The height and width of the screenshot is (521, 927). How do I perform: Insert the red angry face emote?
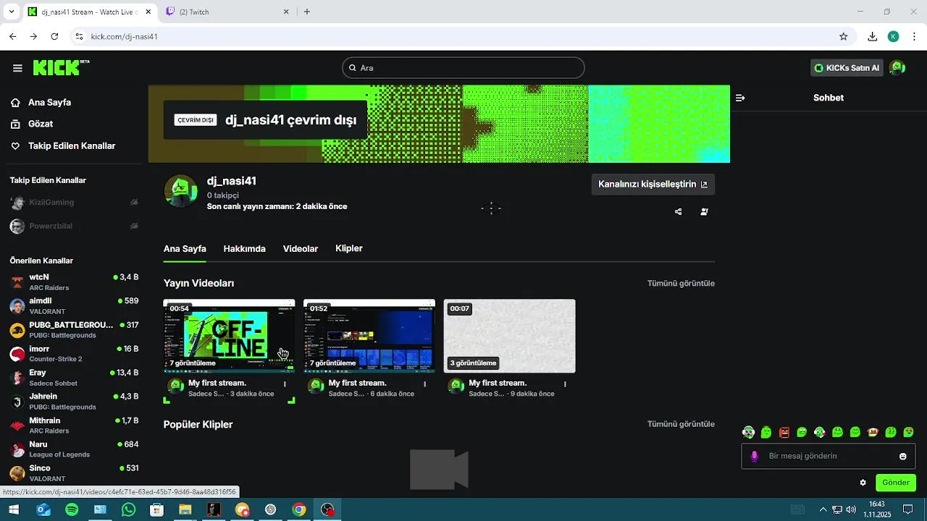784,432
